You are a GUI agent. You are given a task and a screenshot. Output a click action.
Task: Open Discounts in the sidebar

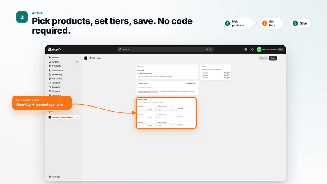click(x=57, y=79)
